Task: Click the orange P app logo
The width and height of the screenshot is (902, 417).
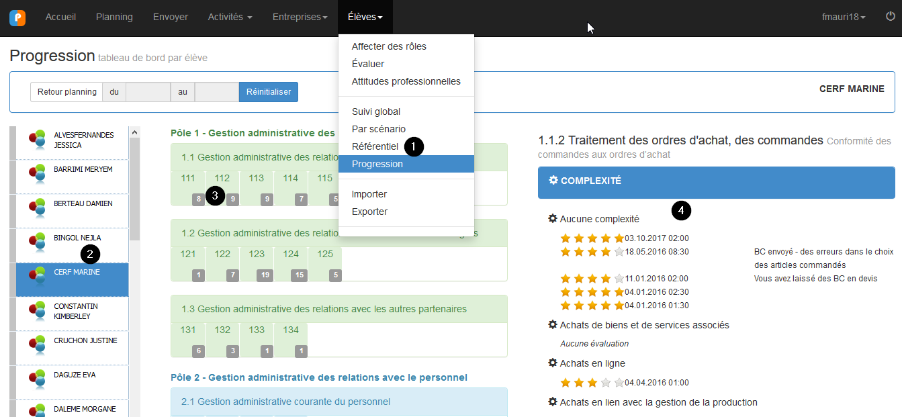Action: (x=17, y=17)
